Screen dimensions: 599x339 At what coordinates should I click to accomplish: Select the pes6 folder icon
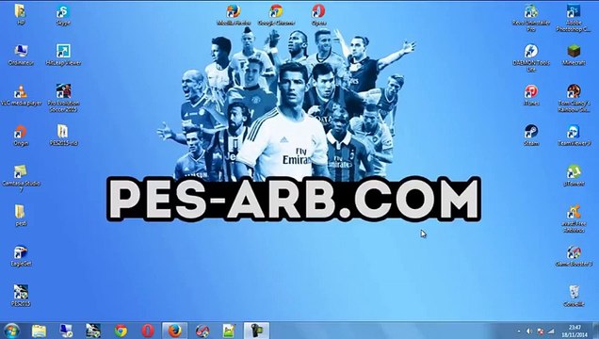click(21, 216)
